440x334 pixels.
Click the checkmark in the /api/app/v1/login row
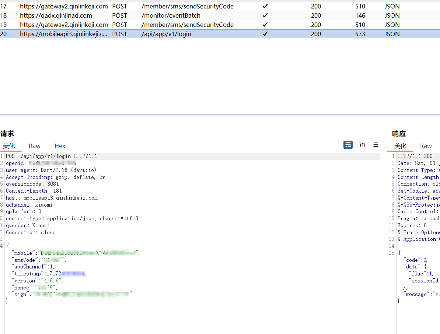pos(265,34)
